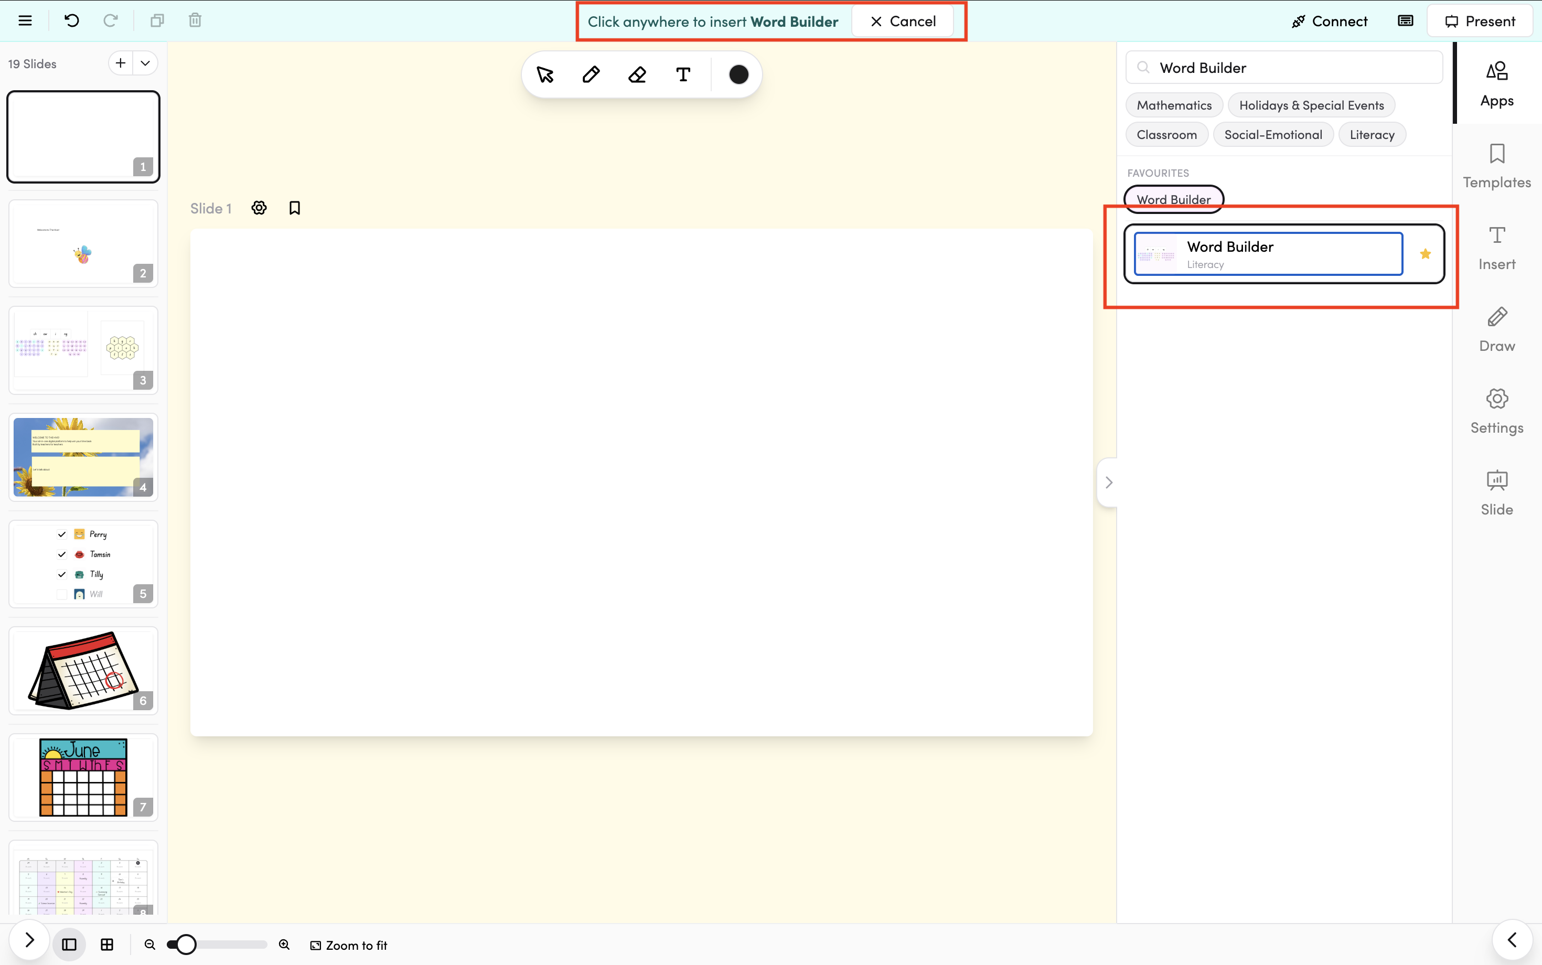Open the black color swatch picker
The height and width of the screenshot is (965, 1542).
tap(738, 76)
